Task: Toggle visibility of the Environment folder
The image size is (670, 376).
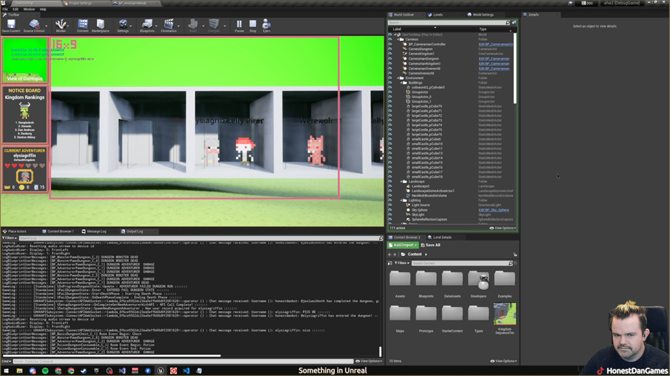Action: [x=390, y=78]
